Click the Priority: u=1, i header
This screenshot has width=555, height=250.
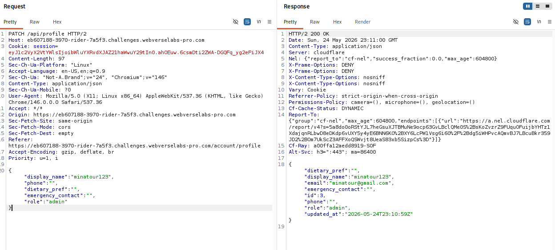coord(33,158)
